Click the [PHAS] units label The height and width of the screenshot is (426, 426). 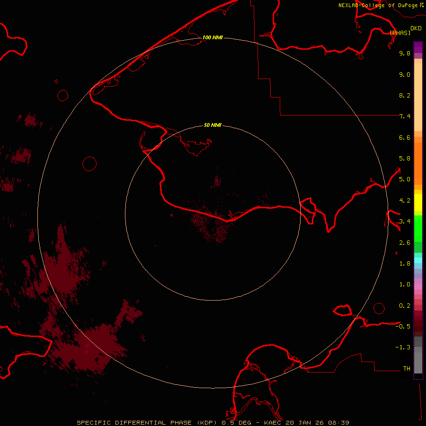[x=400, y=33]
